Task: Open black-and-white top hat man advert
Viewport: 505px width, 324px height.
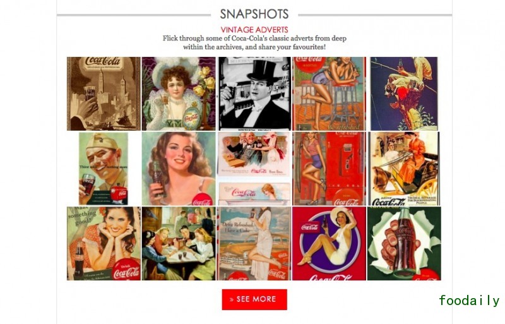Action: (254, 94)
